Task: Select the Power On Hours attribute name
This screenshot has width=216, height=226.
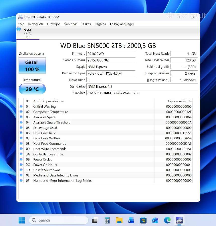Action: point(45,164)
